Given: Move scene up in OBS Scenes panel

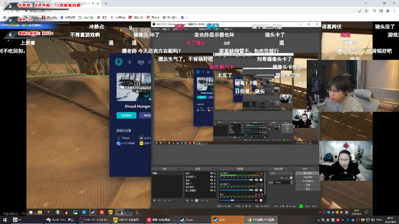Looking at the screenshot, I should [x=165, y=201].
